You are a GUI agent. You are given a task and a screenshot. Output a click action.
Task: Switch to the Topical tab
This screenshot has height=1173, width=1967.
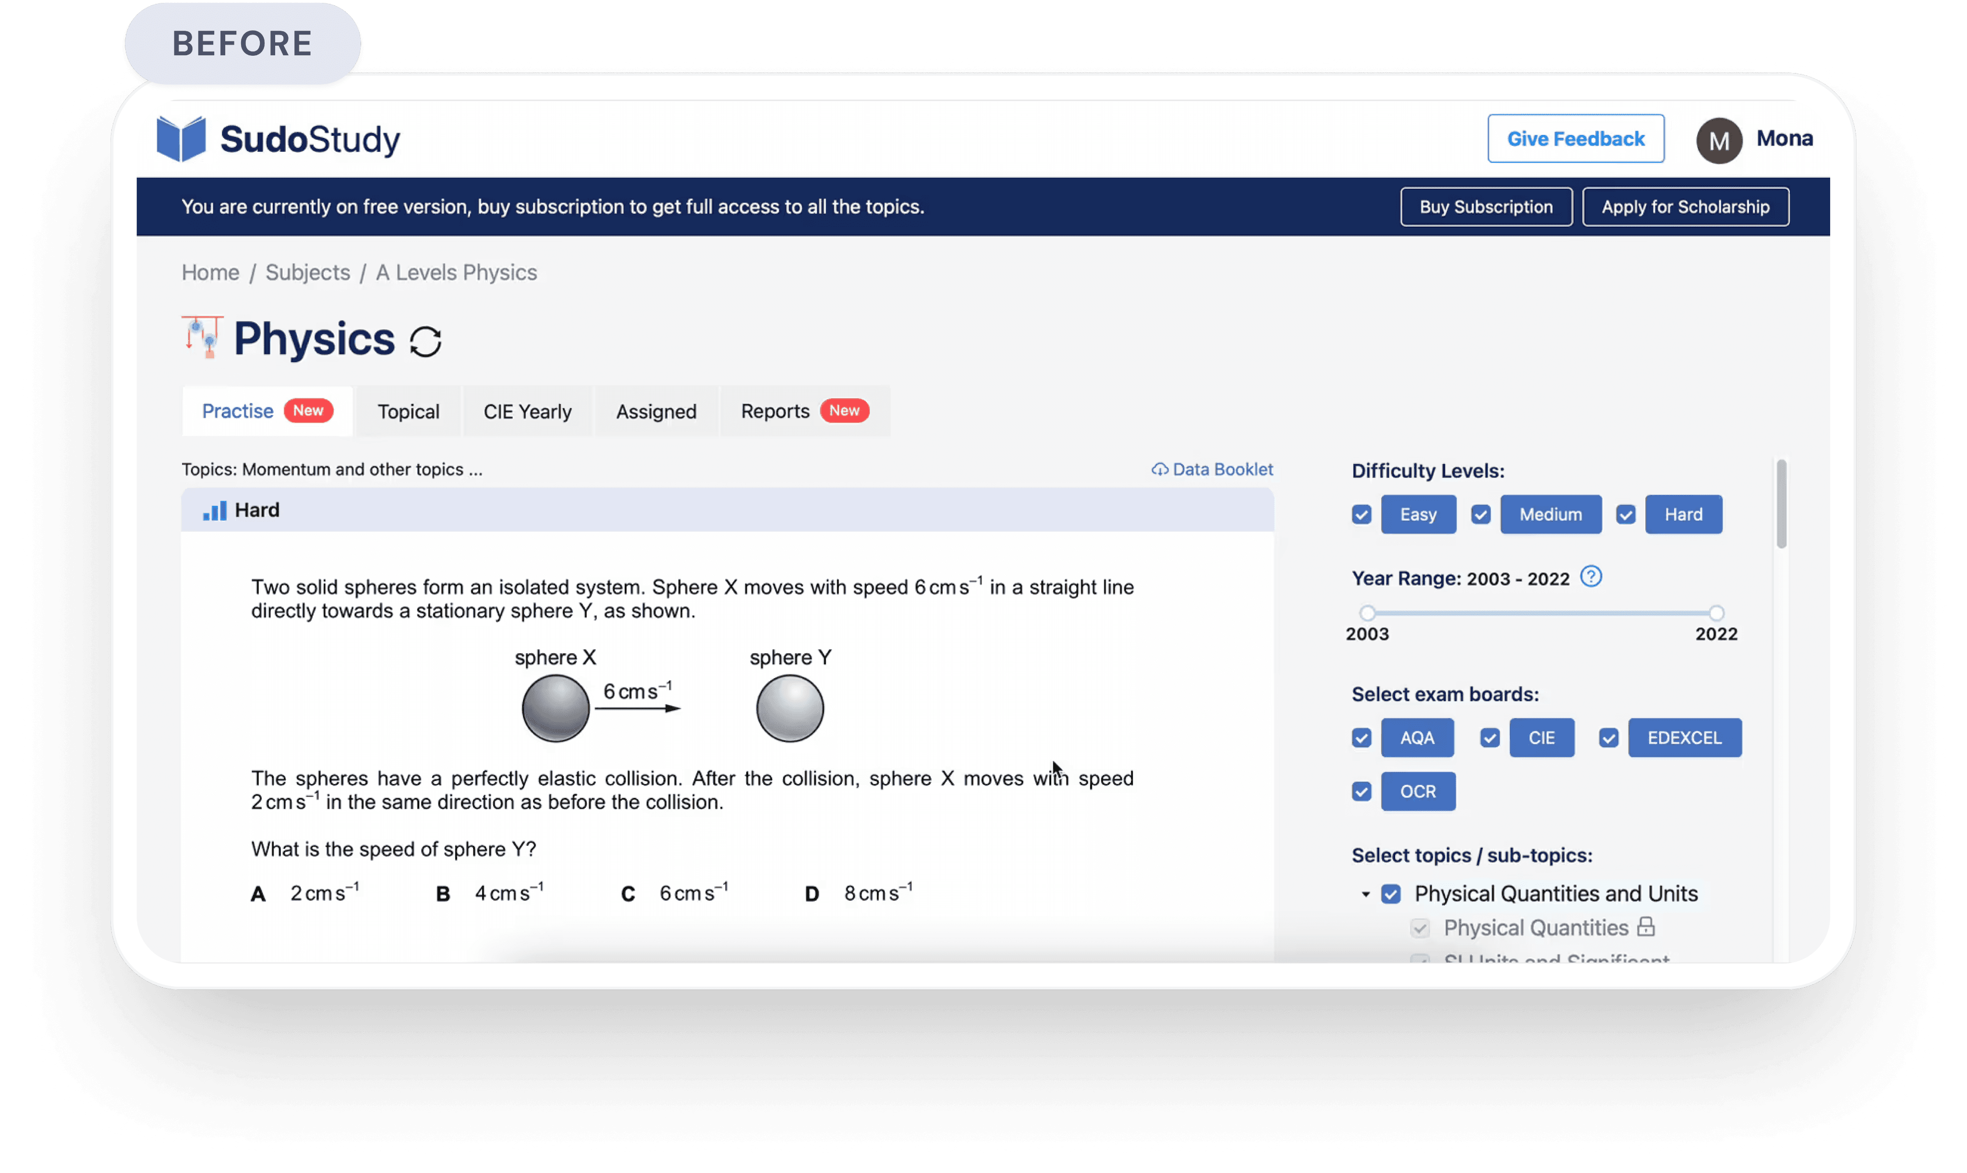point(408,412)
